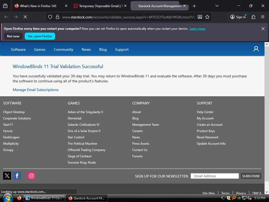Open Sins of a Solar Empire II link
This screenshot has height=202, width=269.
pyautogui.click(x=84, y=131)
